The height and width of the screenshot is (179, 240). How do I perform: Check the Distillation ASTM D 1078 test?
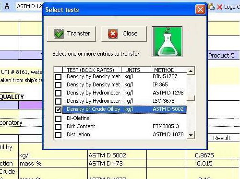coord(58,135)
